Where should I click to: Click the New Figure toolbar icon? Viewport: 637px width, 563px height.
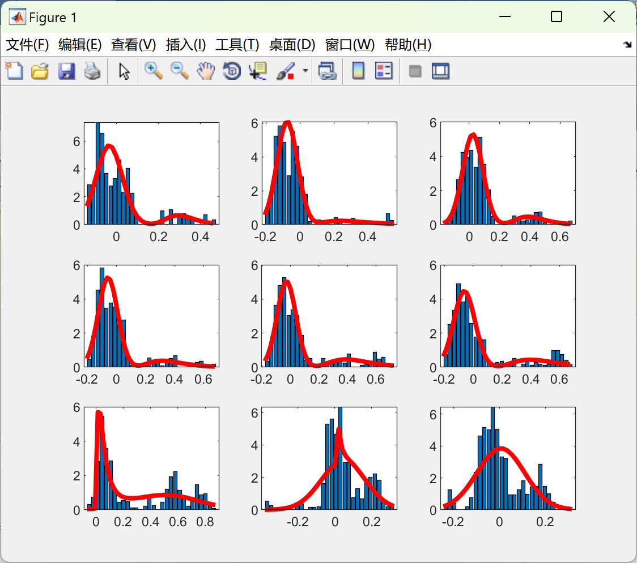14,71
